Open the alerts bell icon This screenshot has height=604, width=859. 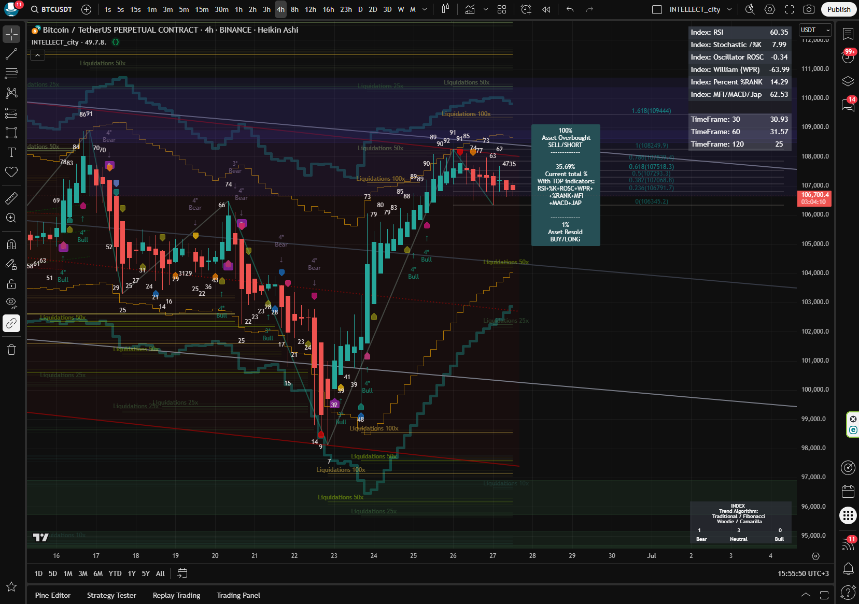click(x=848, y=569)
